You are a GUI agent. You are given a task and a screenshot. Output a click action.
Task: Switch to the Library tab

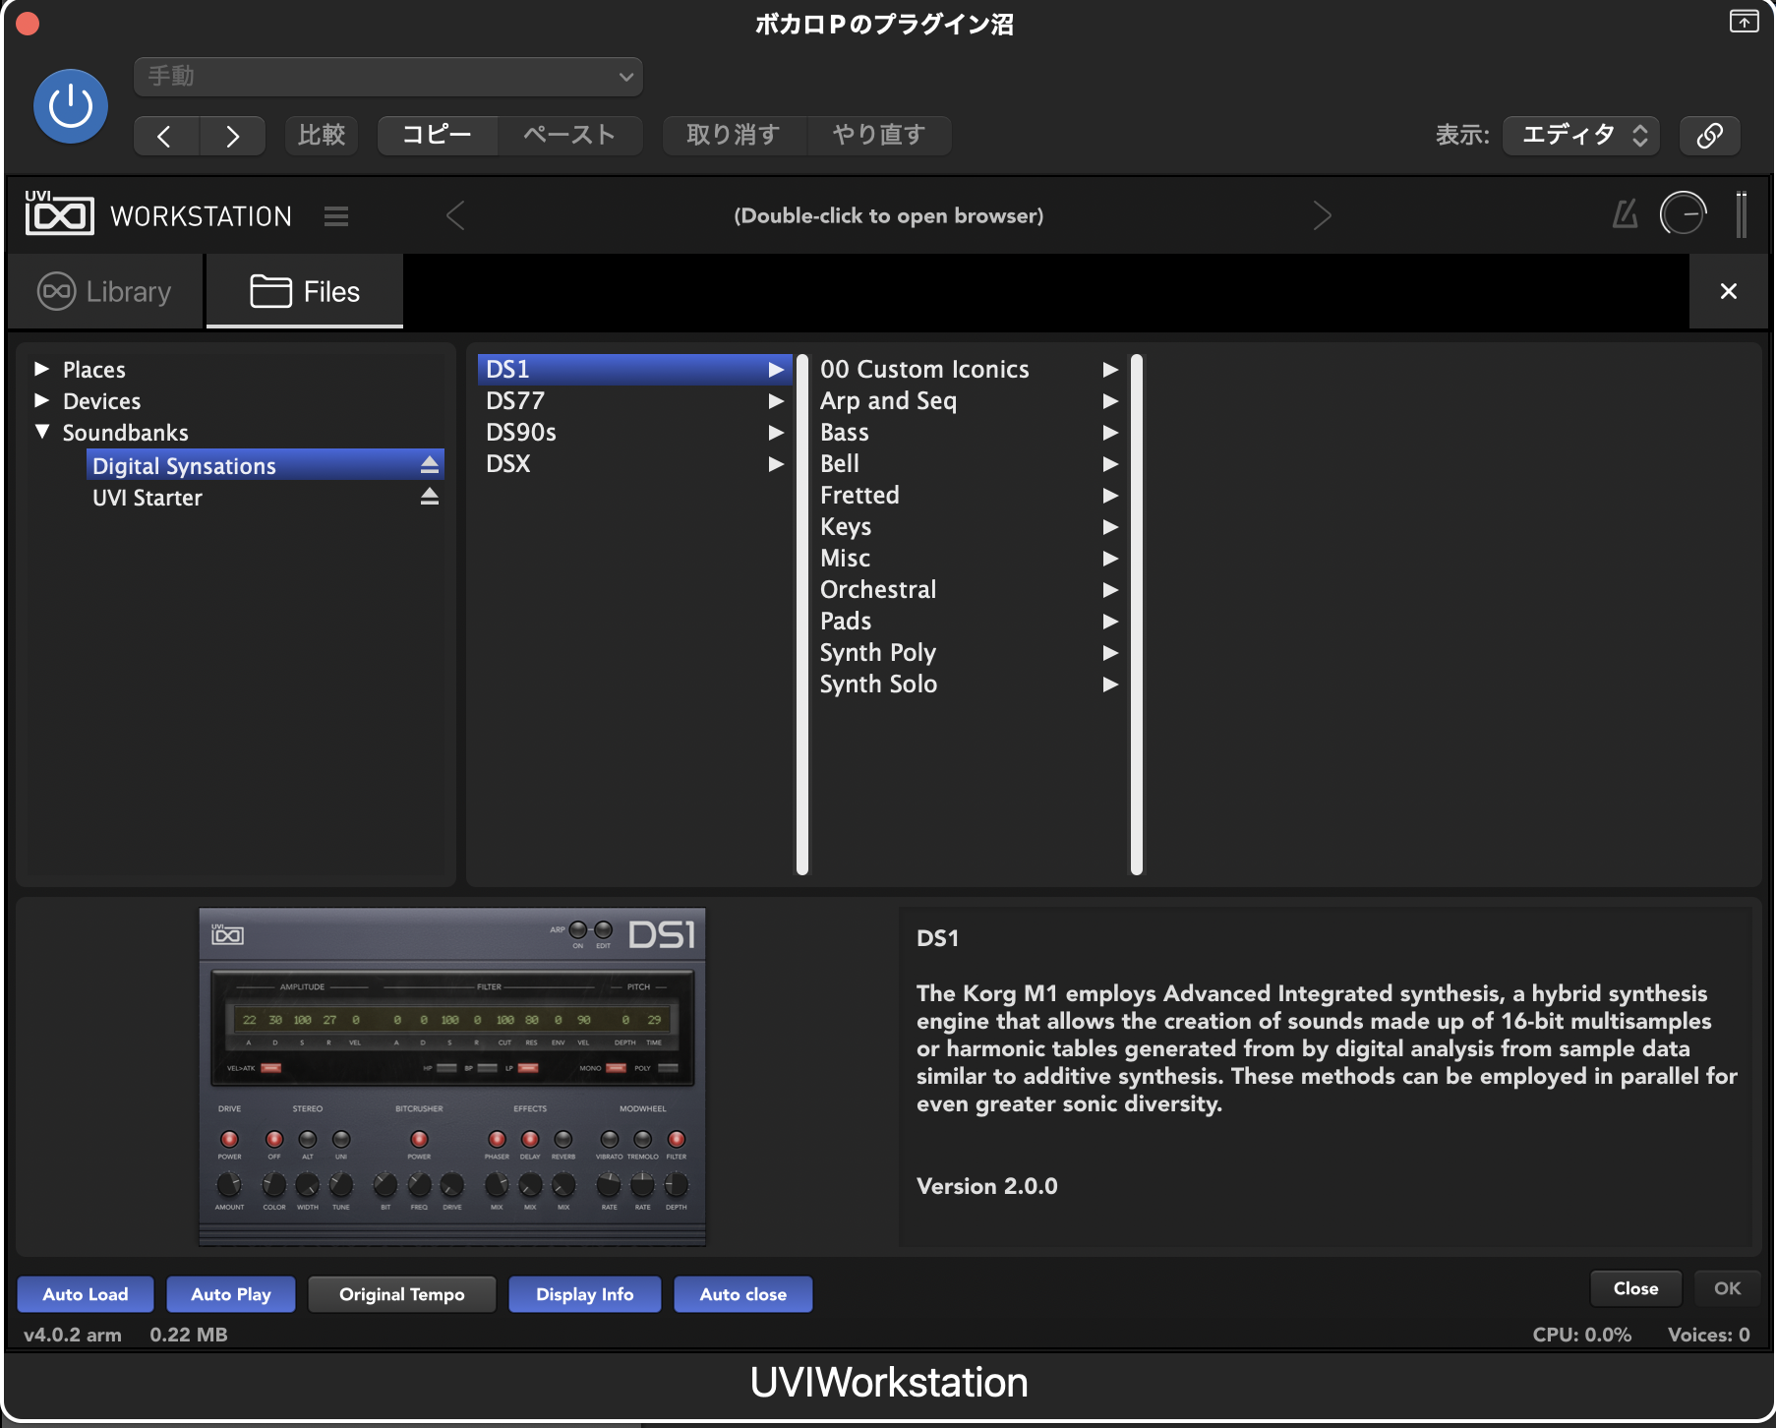click(x=105, y=291)
